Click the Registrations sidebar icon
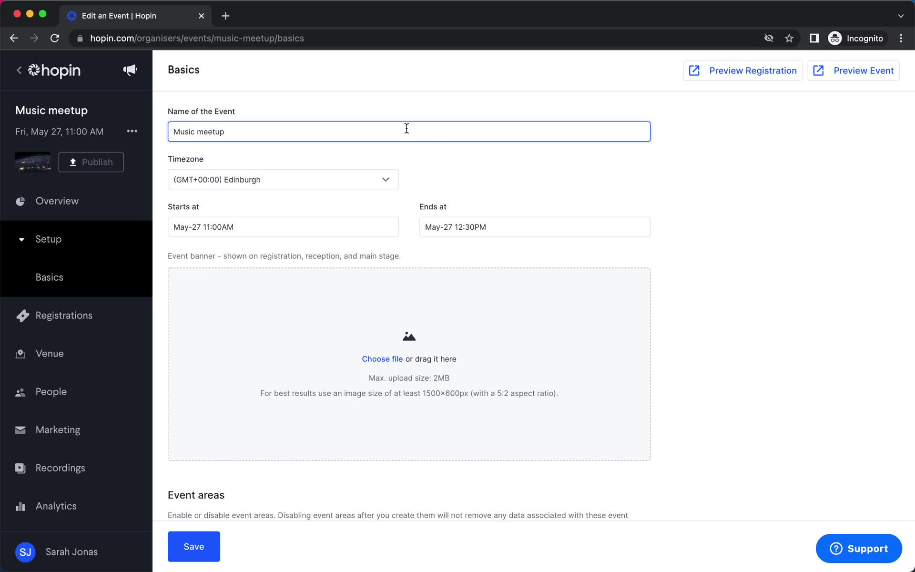 [x=21, y=315]
